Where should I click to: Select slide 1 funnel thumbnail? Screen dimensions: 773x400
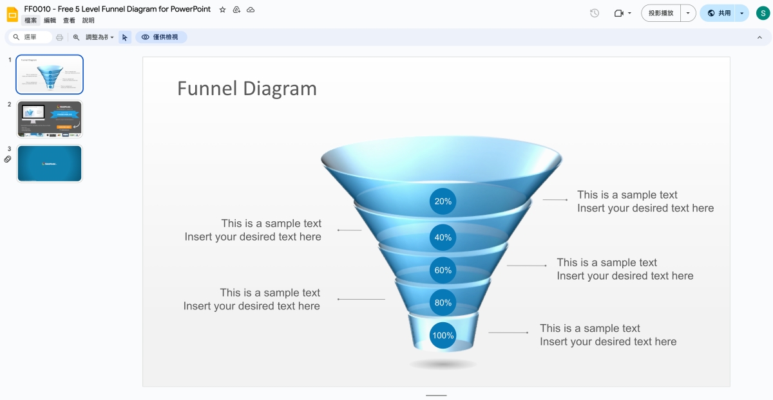pyautogui.click(x=50, y=75)
